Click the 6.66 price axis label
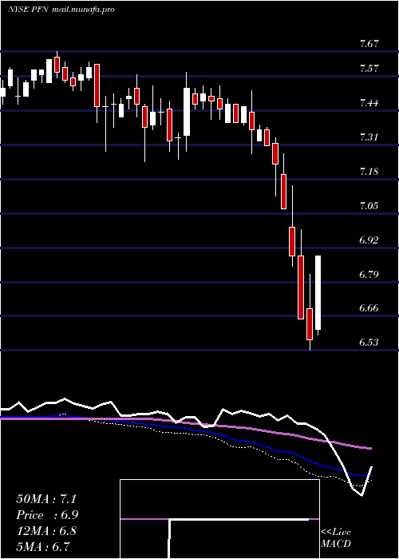399x559 pixels. (x=369, y=308)
